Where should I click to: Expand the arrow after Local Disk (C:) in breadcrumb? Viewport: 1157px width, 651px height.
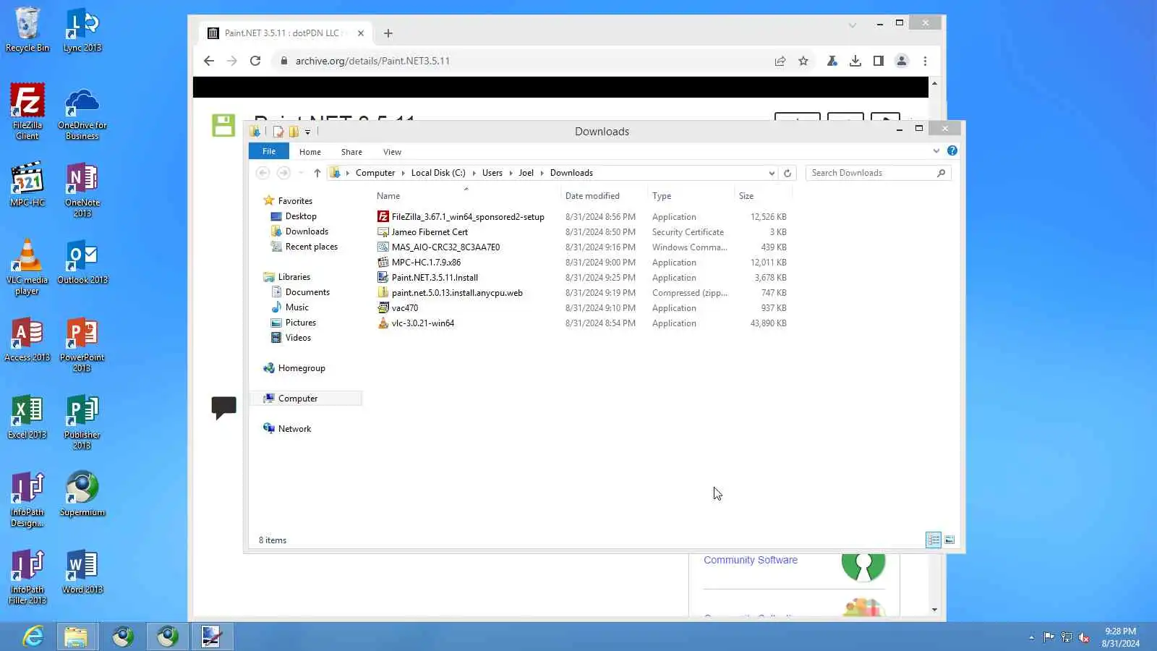474,173
